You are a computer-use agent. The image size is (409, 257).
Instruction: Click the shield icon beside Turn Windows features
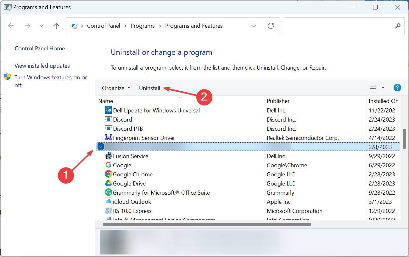coord(7,77)
